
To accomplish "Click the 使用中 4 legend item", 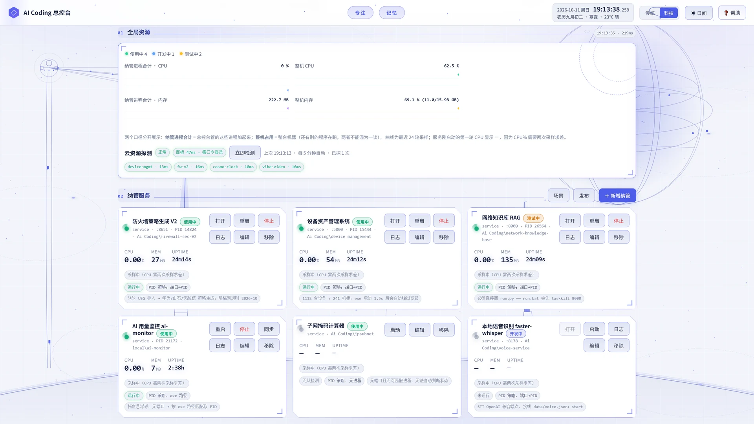I will [x=136, y=54].
